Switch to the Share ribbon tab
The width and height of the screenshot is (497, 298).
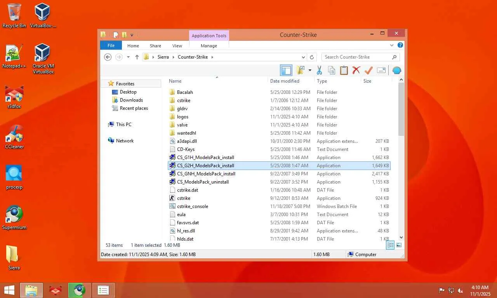(x=155, y=46)
